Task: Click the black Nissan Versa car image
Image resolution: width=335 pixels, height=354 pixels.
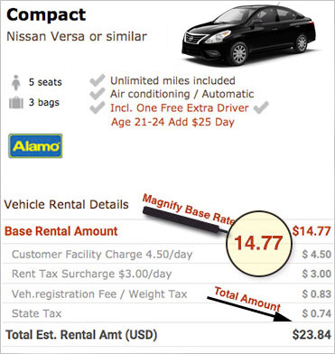Action: pyautogui.click(x=248, y=34)
